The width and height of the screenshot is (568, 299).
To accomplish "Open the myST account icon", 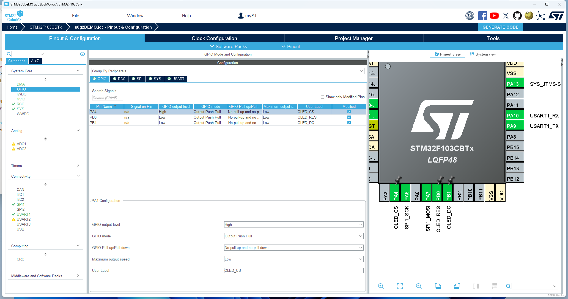I will click(241, 16).
